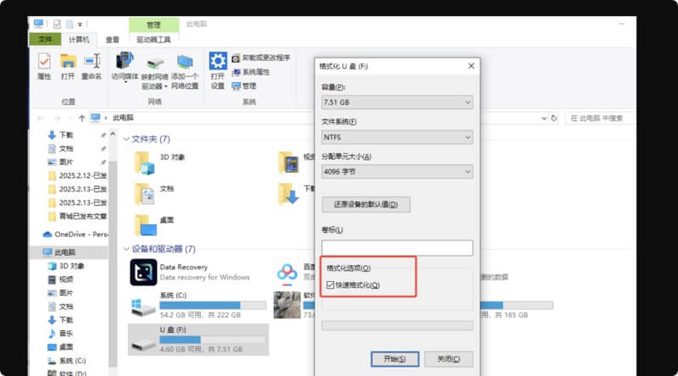Viewport: 678px width, 376px height.
Task: Click the first 2025.2.13-已发 sidebar folder
Action: pos(77,189)
